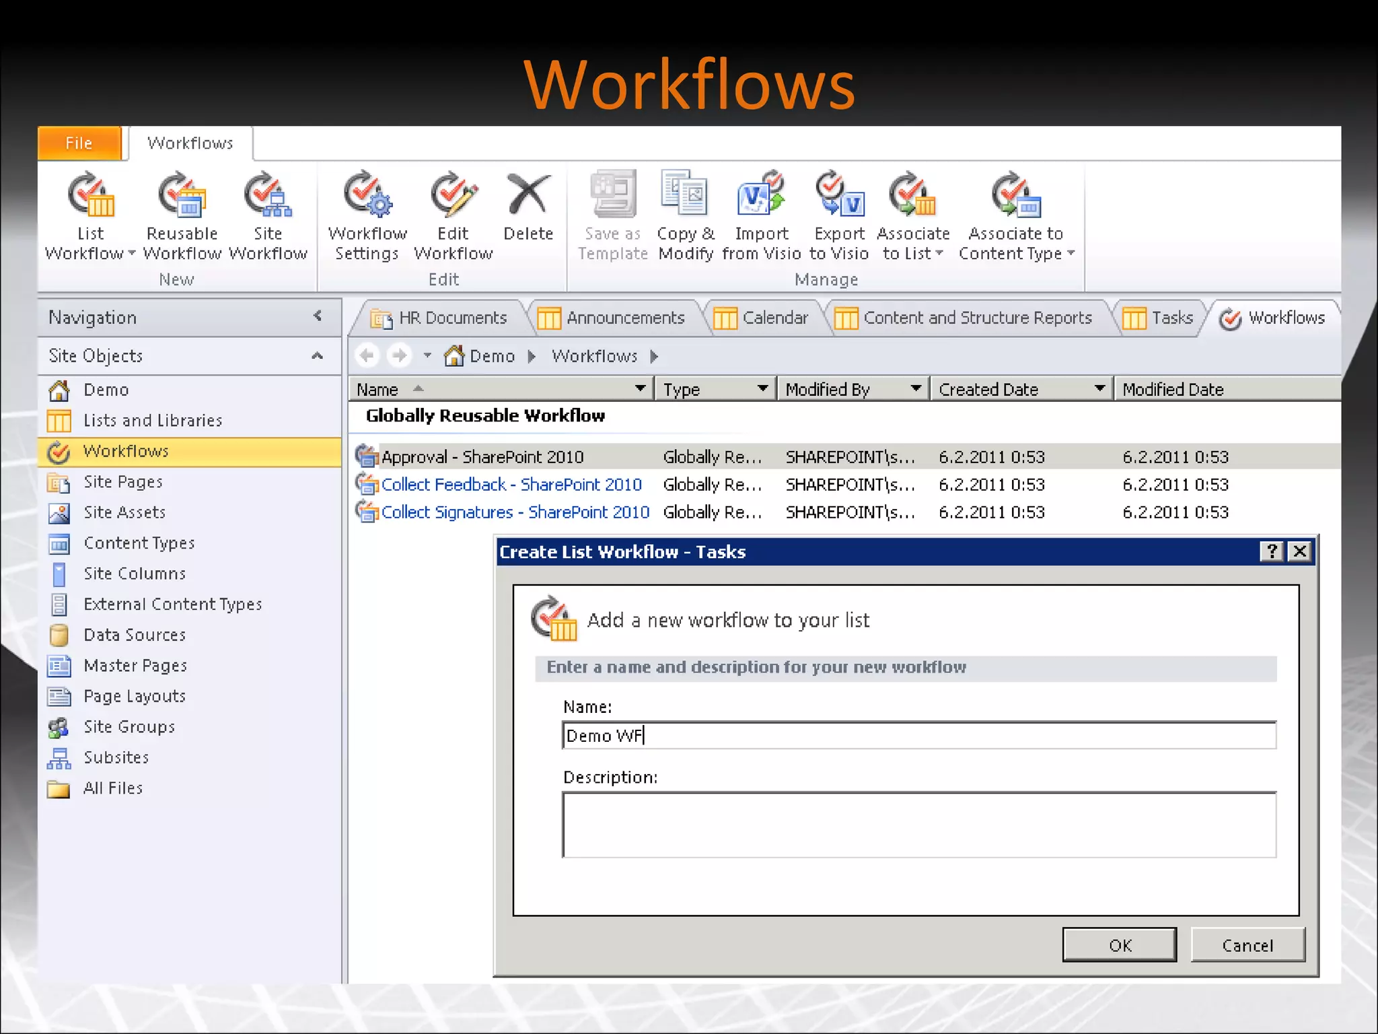Click the Site Workflow ribbon icon
This screenshot has width=1378, height=1034.
(268, 195)
